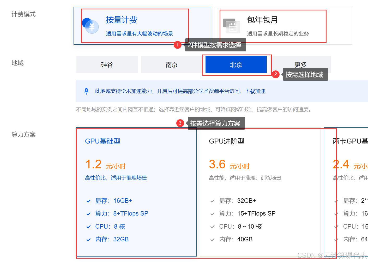The image size is (368, 262).
Task: Click the checkmark beside 显存: 16GB+
Action: coord(88,201)
